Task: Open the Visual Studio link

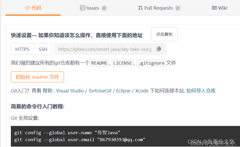Action: click(70, 91)
